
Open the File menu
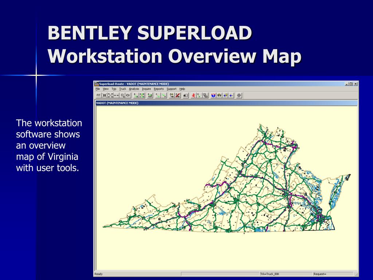98,89
